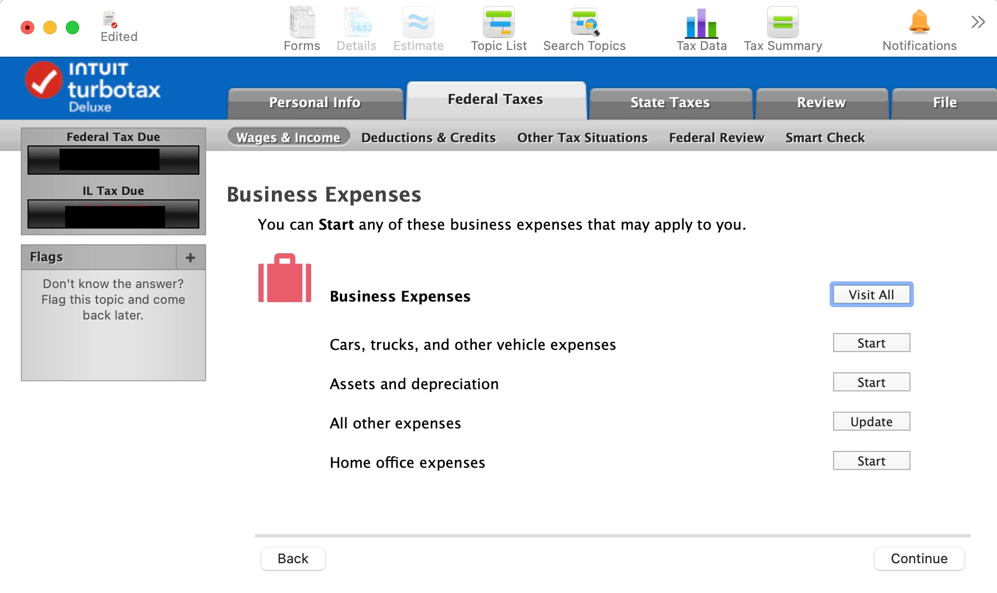Open the Tax Data chart icon

point(702,23)
